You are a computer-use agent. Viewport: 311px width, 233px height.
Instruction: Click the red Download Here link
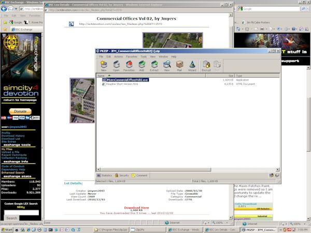(x=136, y=208)
